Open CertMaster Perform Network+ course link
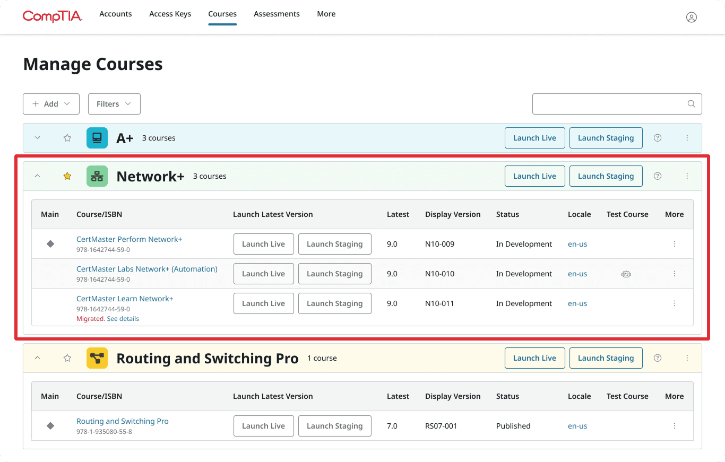Viewport: 725px width, 462px height. point(129,239)
